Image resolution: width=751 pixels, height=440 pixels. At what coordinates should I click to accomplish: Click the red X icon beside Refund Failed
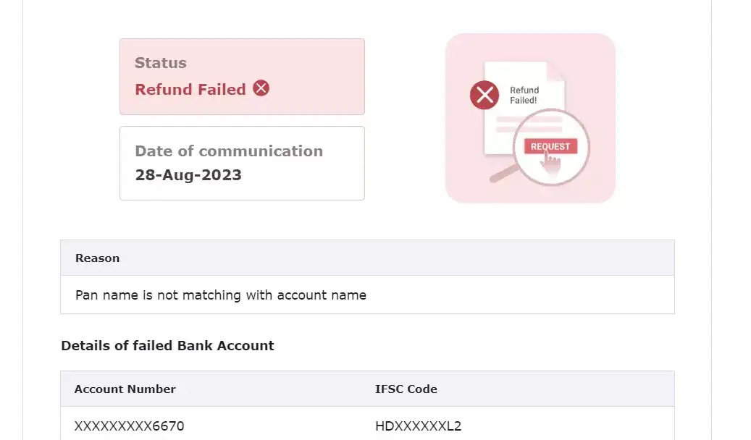pos(261,88)
